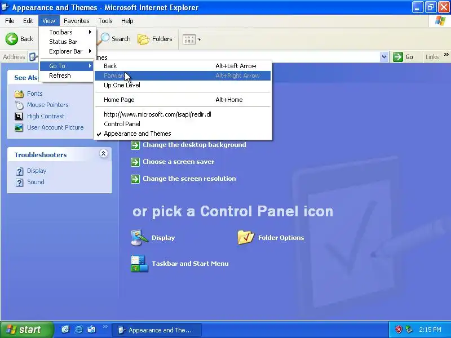451x338 pixels.
Task: Open the Fonts link
Action: [x=35, y=94]
